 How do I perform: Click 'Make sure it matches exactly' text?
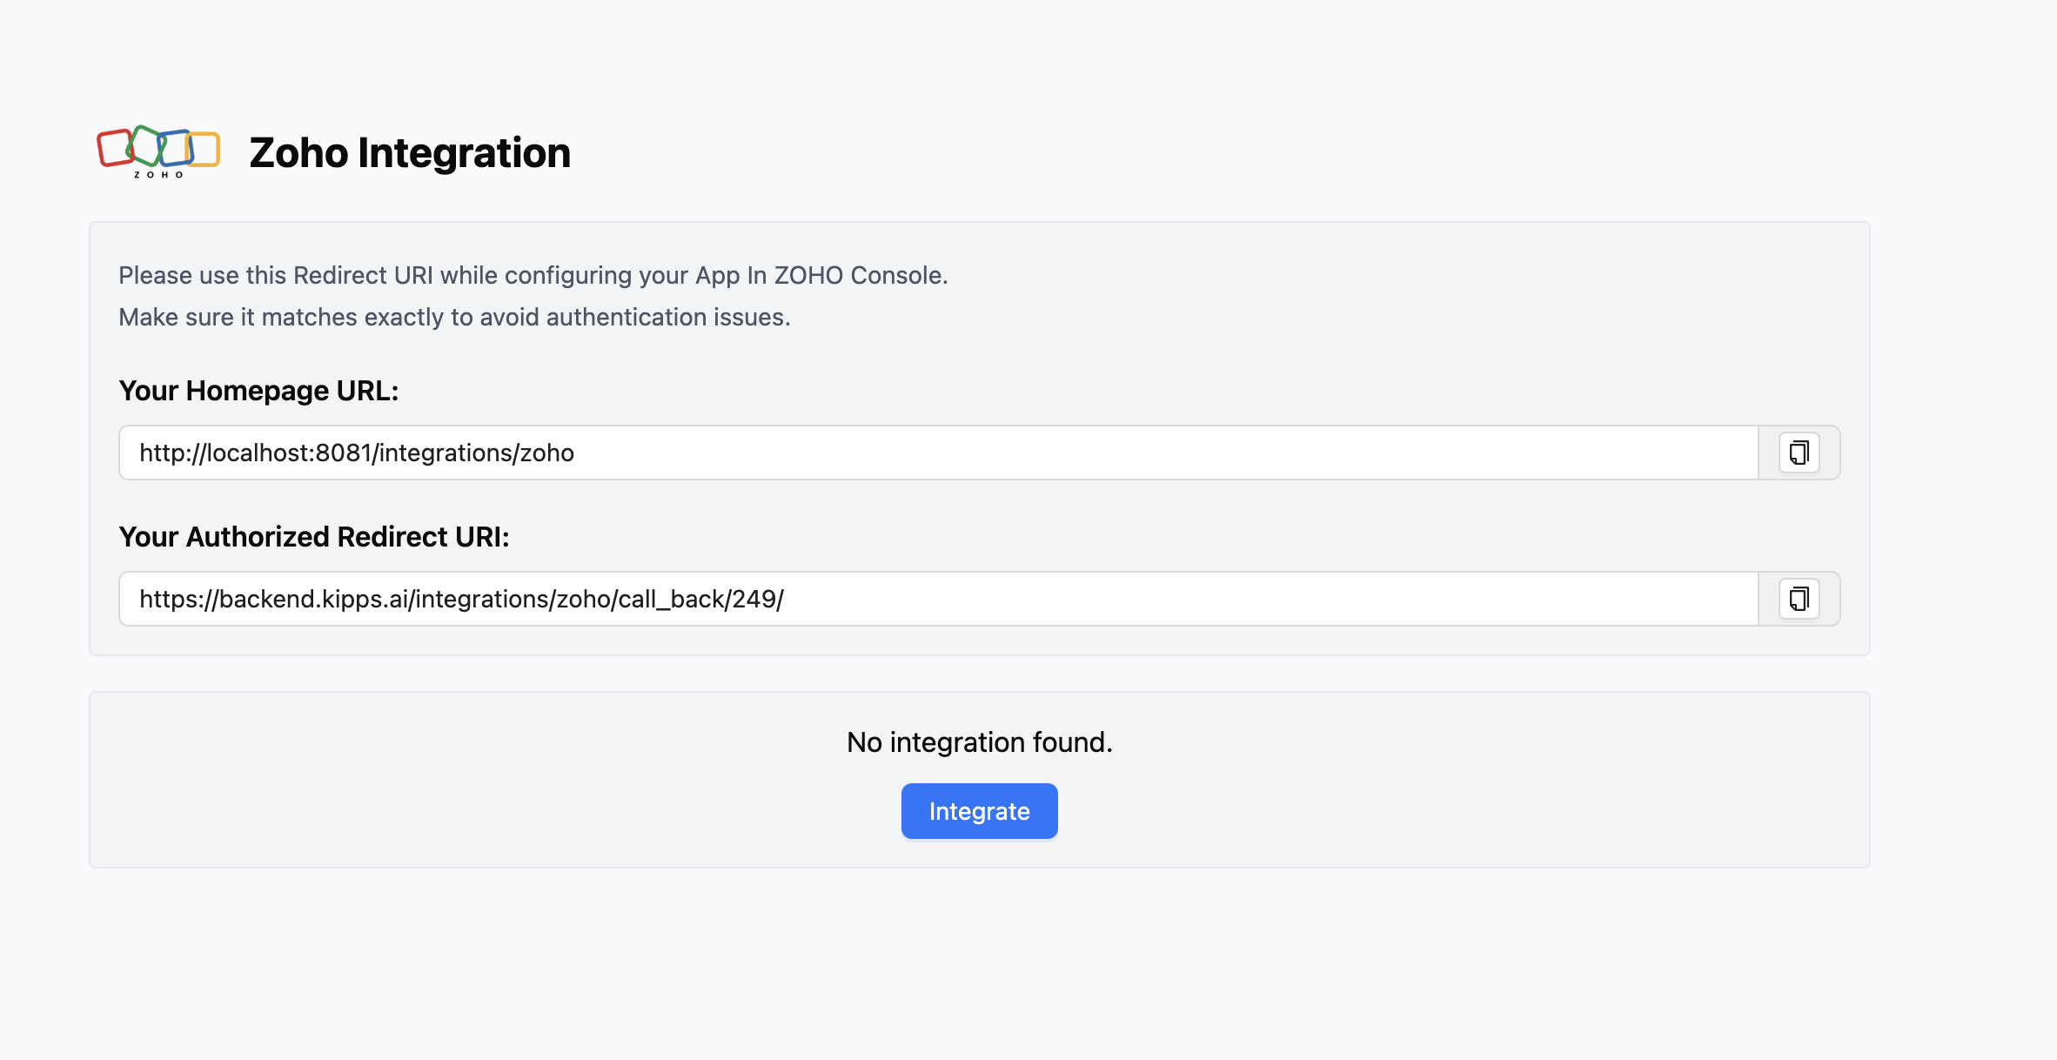click(454, 317)
